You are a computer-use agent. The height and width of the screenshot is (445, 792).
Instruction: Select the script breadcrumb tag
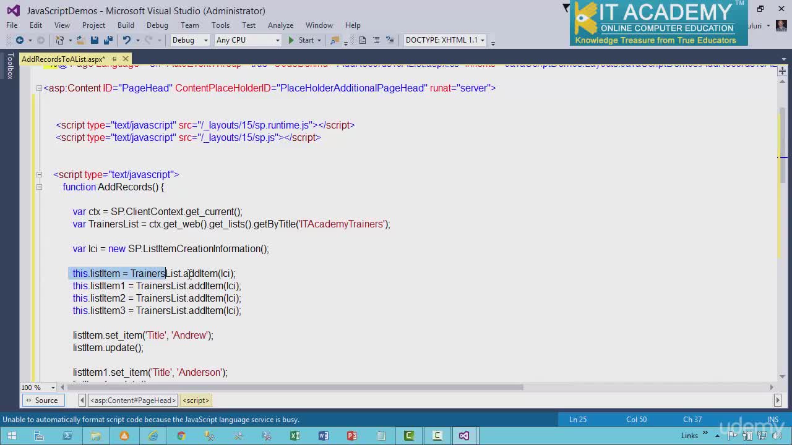click(196, 400)
